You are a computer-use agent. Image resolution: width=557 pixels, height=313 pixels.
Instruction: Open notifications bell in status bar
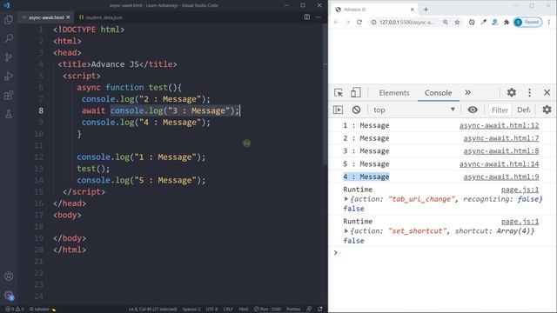click(320, 310)
